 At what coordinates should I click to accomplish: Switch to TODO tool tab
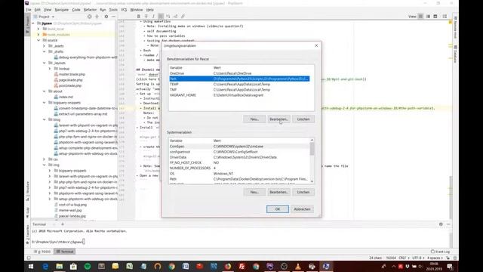(43, 252)
